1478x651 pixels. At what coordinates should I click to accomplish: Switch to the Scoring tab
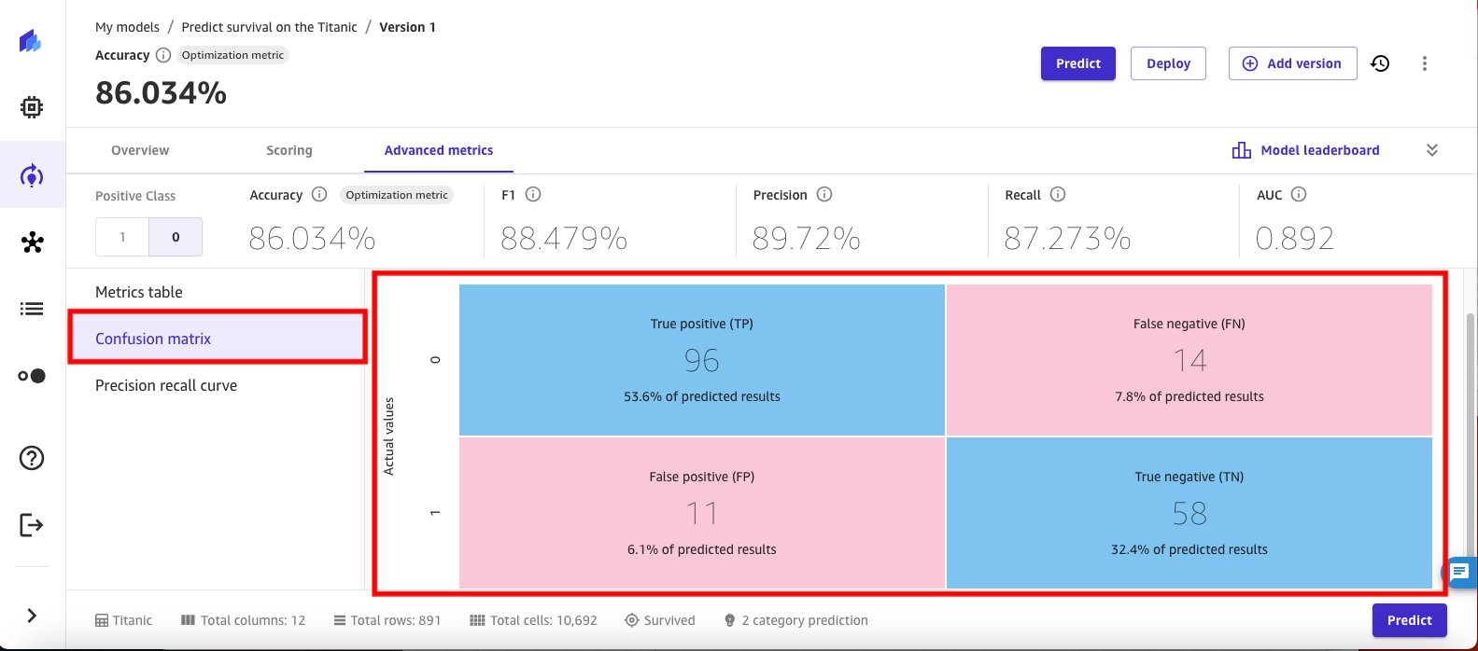289,150
